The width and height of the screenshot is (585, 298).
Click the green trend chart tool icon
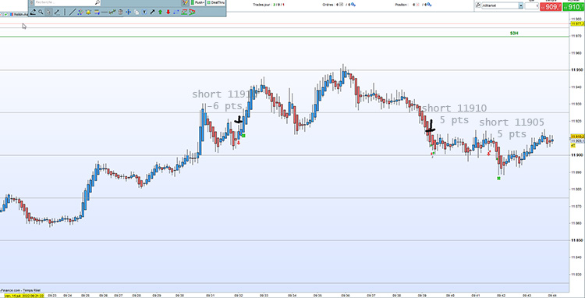[x=112, y=12]
